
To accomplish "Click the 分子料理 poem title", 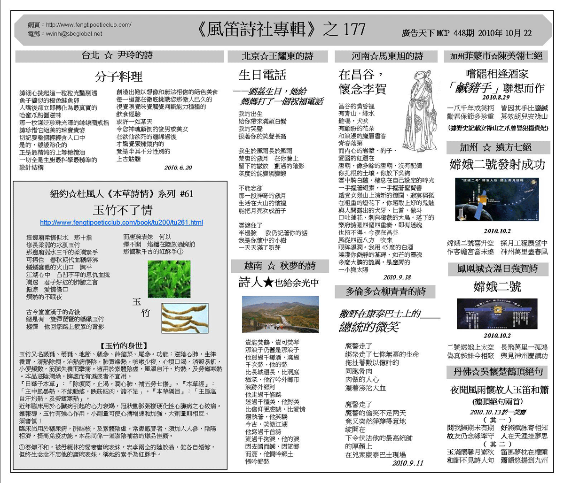I will 118,76.
